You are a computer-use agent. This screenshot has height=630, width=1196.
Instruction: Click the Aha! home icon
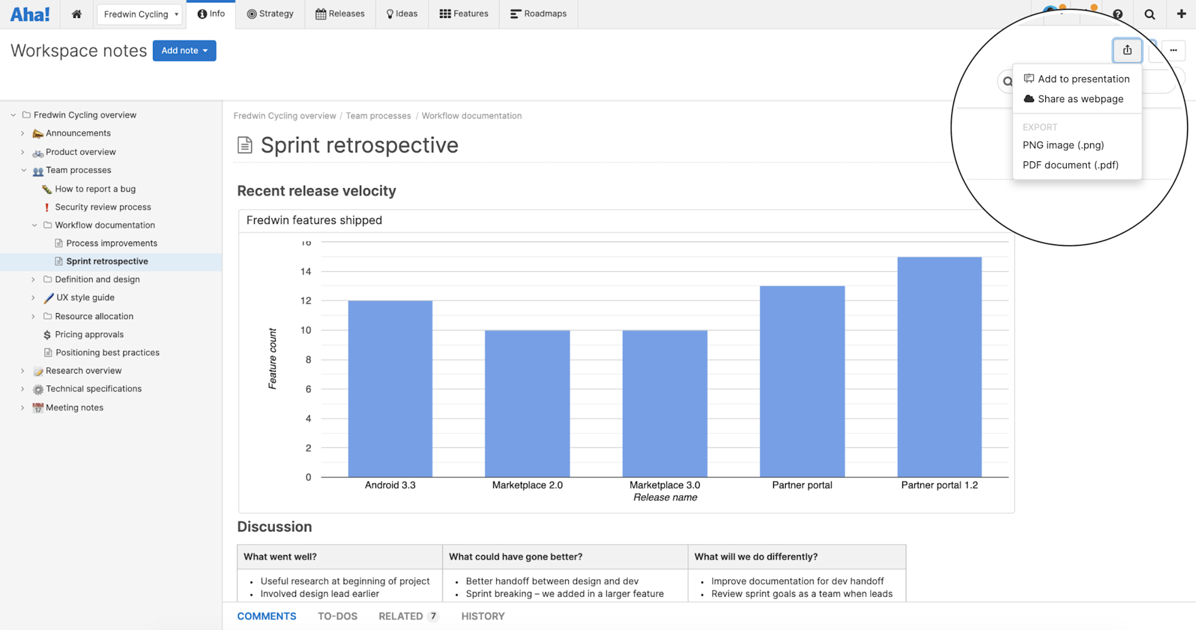point(77,14)
